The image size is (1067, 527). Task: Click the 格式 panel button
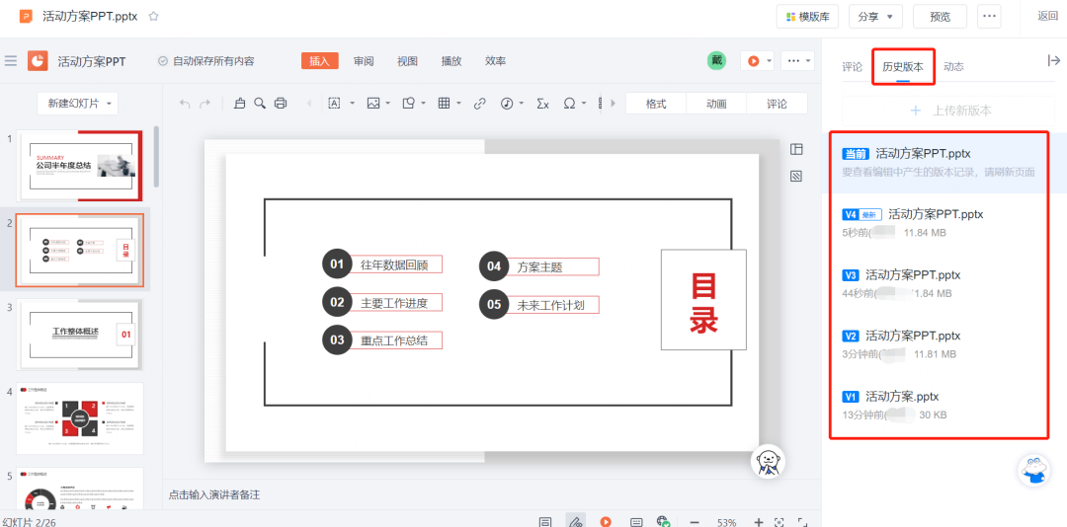[x=656, y=104]
